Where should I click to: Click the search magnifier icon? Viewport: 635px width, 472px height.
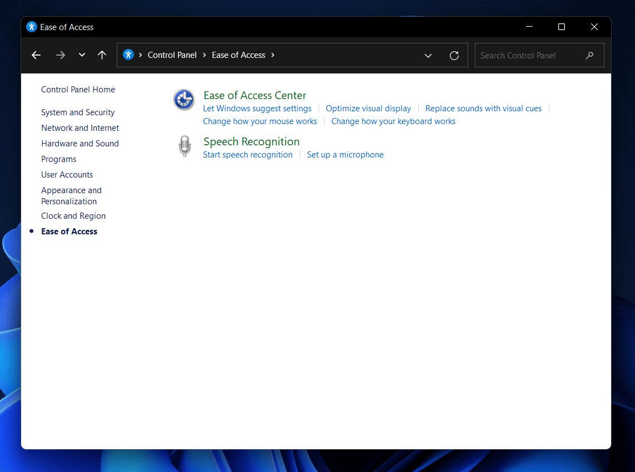(x=590, y=55)
